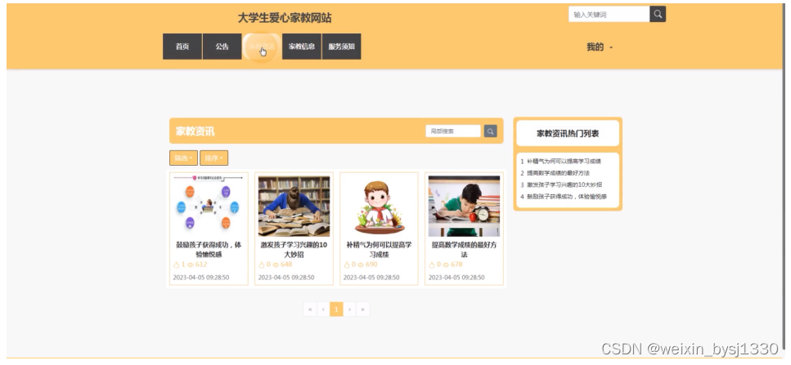Screen dimensions: 791x365
Task: Click view count 612 on 鼓励孩子获得成功 card
Action: tap(201, 265)
